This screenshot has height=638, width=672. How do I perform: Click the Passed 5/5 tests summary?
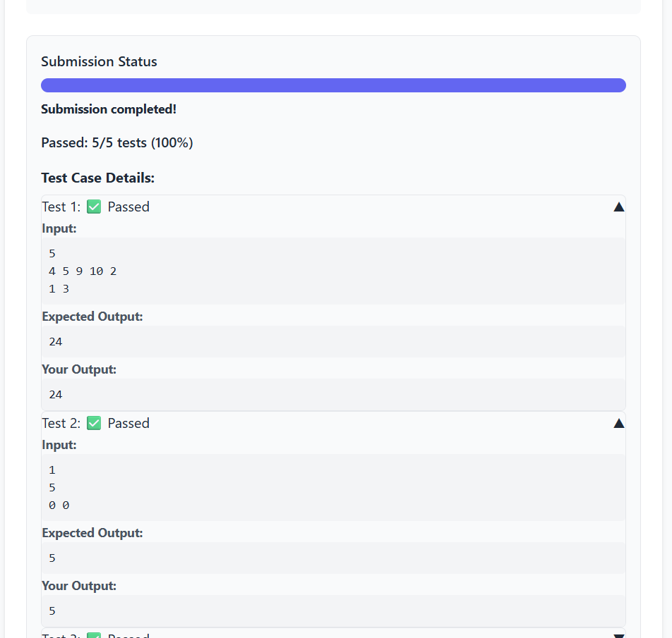[116, 142]
